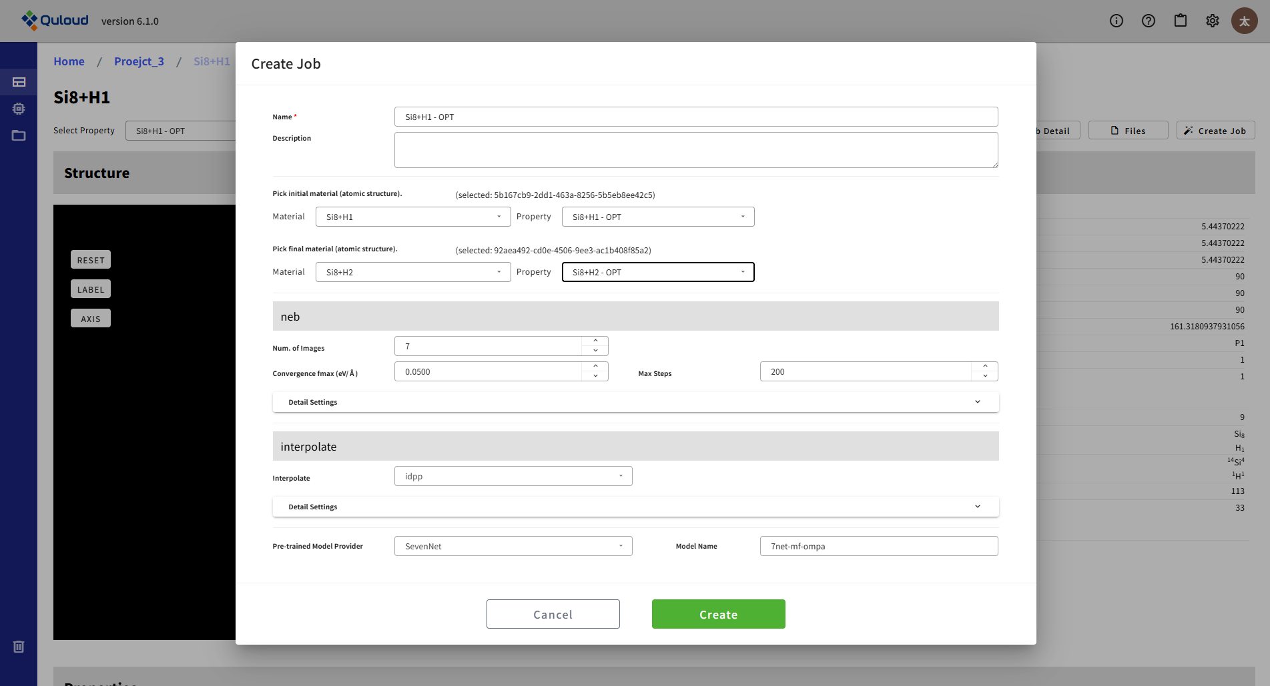Viewport: 1270px width, 686px height.
Task: Open Pre-trained Model Provider SevenNet dropdown
Action: click(513, 546)
